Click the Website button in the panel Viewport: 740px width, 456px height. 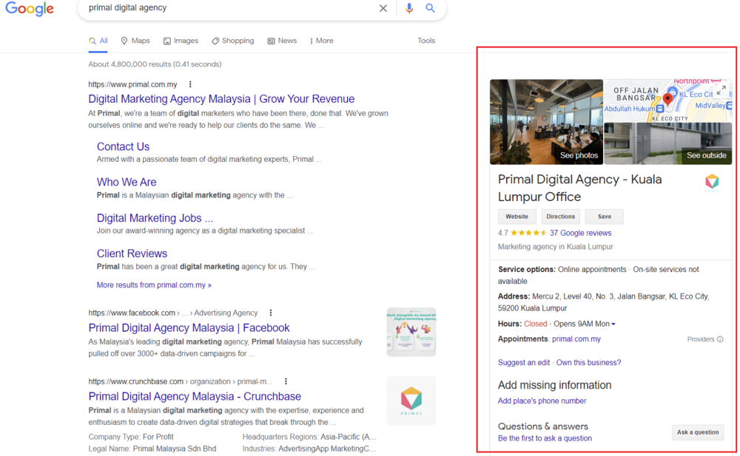(x=517, y=217)
